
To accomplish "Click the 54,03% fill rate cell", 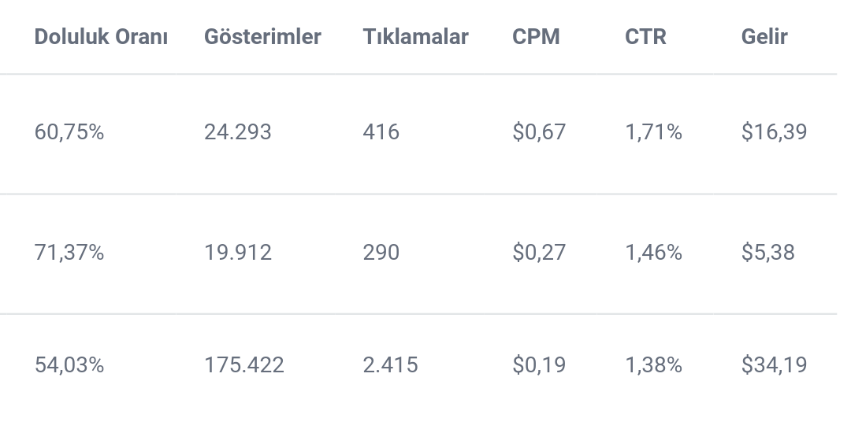I will (x=69, y=365).
